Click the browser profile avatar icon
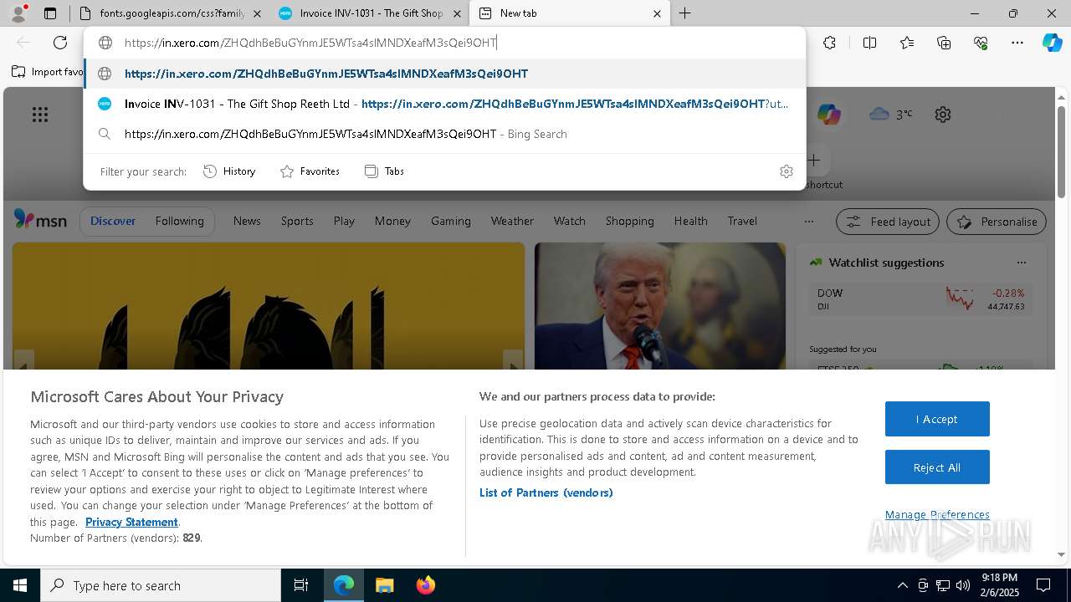1071x602 pixels. click(18, 13)
